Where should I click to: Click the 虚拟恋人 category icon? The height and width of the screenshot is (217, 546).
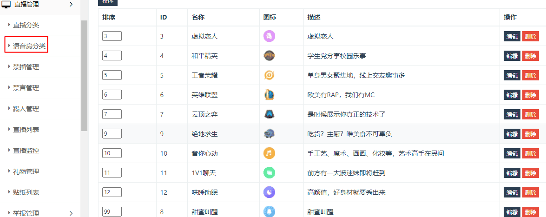(x=270, y=36)
